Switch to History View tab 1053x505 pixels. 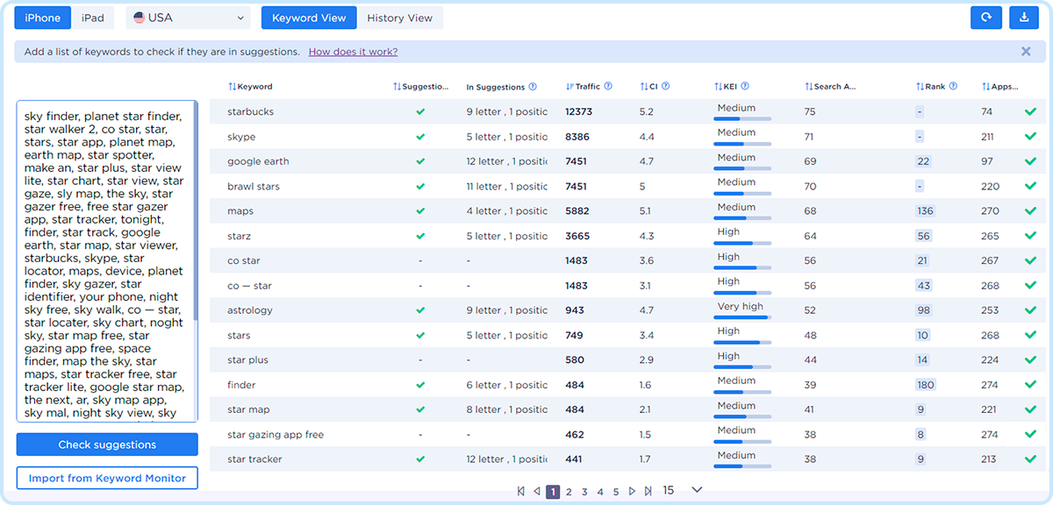(399, 18)
